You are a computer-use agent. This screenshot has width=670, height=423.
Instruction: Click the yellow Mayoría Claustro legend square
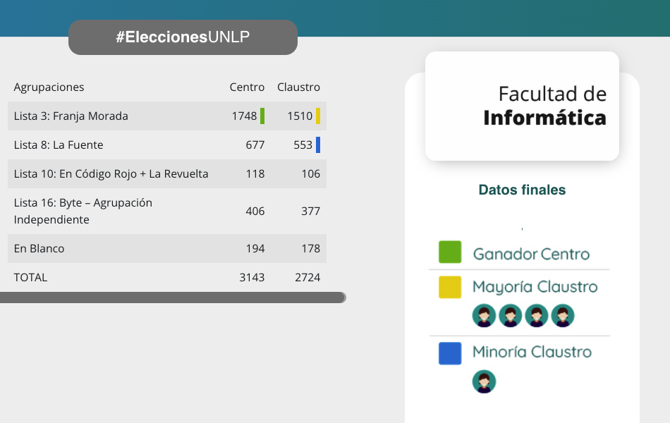(x=450, y=287)
